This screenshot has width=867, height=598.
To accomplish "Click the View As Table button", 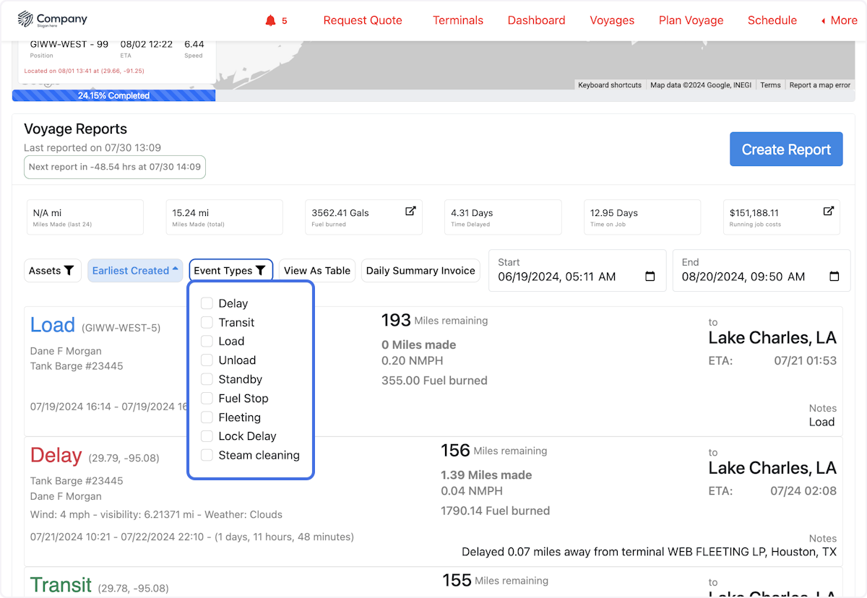I will point(316,271).
